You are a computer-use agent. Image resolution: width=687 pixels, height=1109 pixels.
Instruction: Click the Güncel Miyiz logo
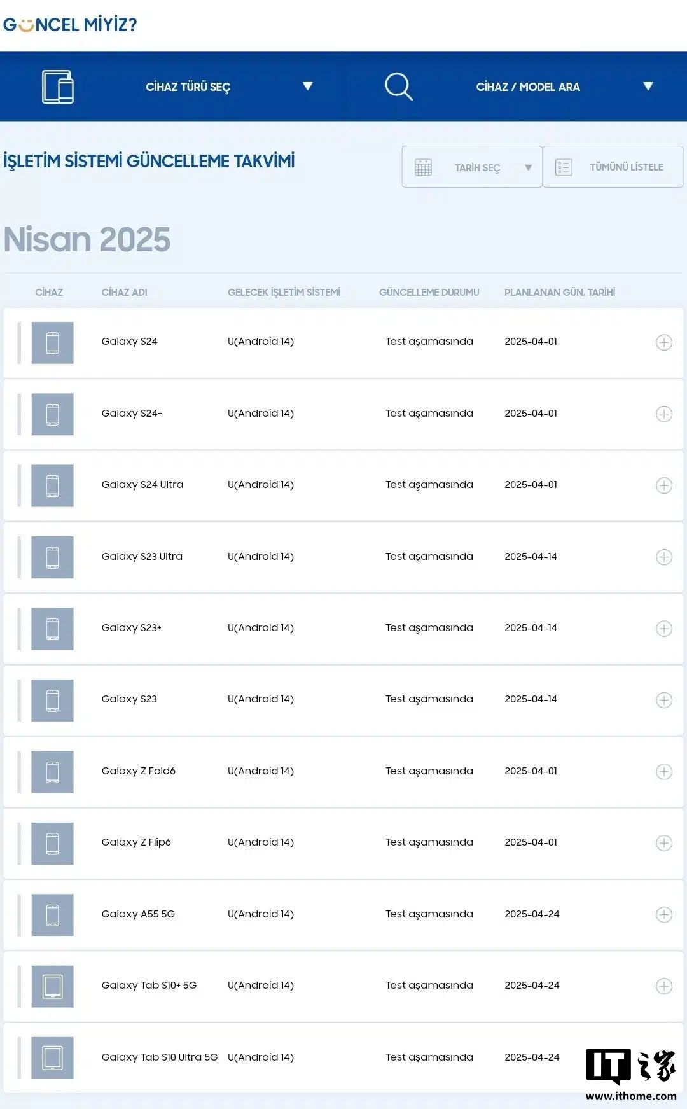pyautogui.click(x=70, y=25)
